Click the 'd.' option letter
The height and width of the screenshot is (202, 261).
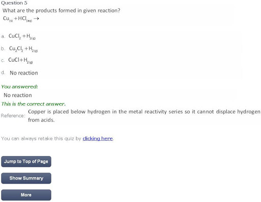pos(3,72)
